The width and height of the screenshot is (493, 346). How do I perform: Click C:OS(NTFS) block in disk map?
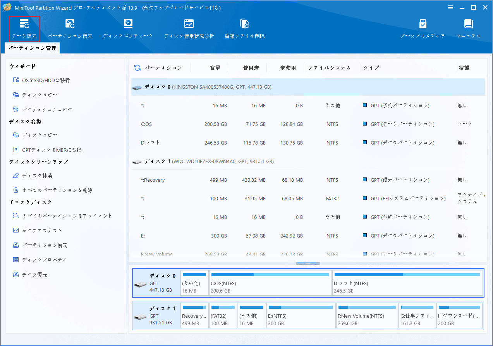coord(270,283)
